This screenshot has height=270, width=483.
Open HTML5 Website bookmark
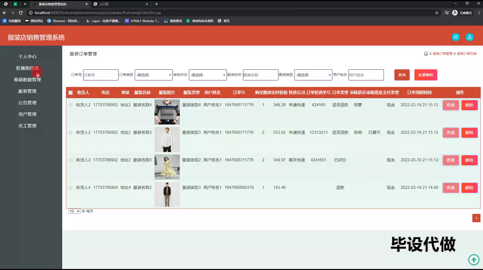[142, 21]
